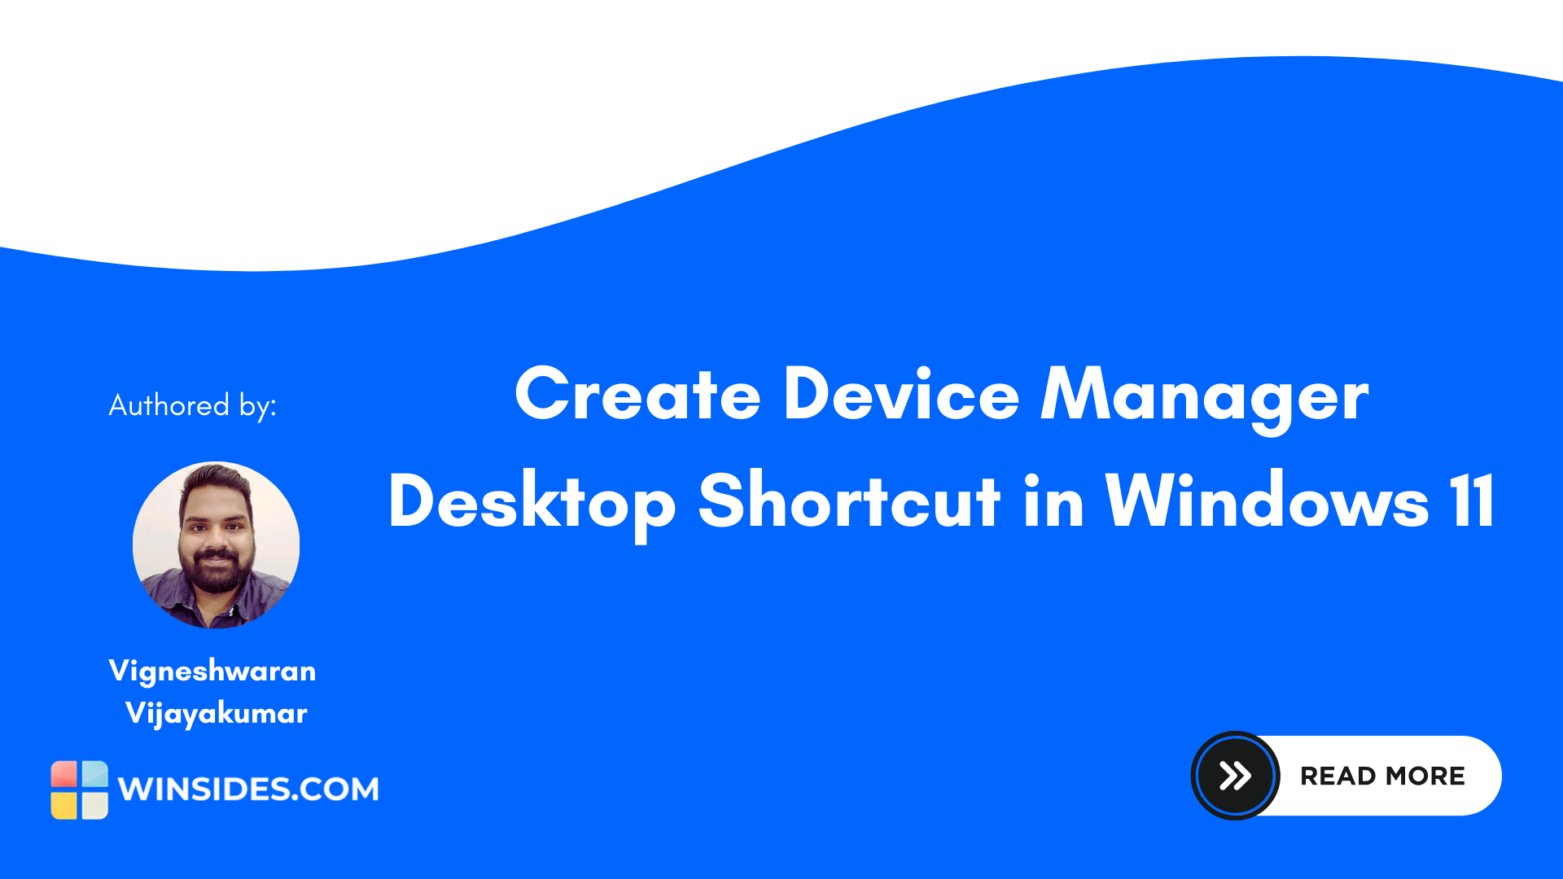
Task: Click the double chevron icon
Action: (x=1234, y=775)
